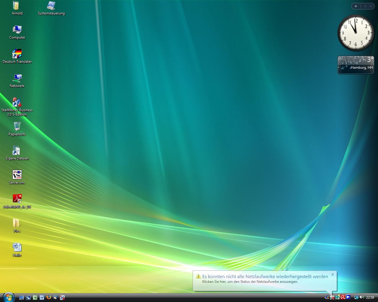Click the sidebar previous gadgets arrow

365,6
